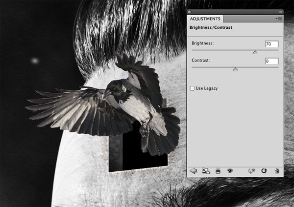Screen dimensions: 294x207
Task: Click the Brightness slider handle
Action: (x=255, y=53)
